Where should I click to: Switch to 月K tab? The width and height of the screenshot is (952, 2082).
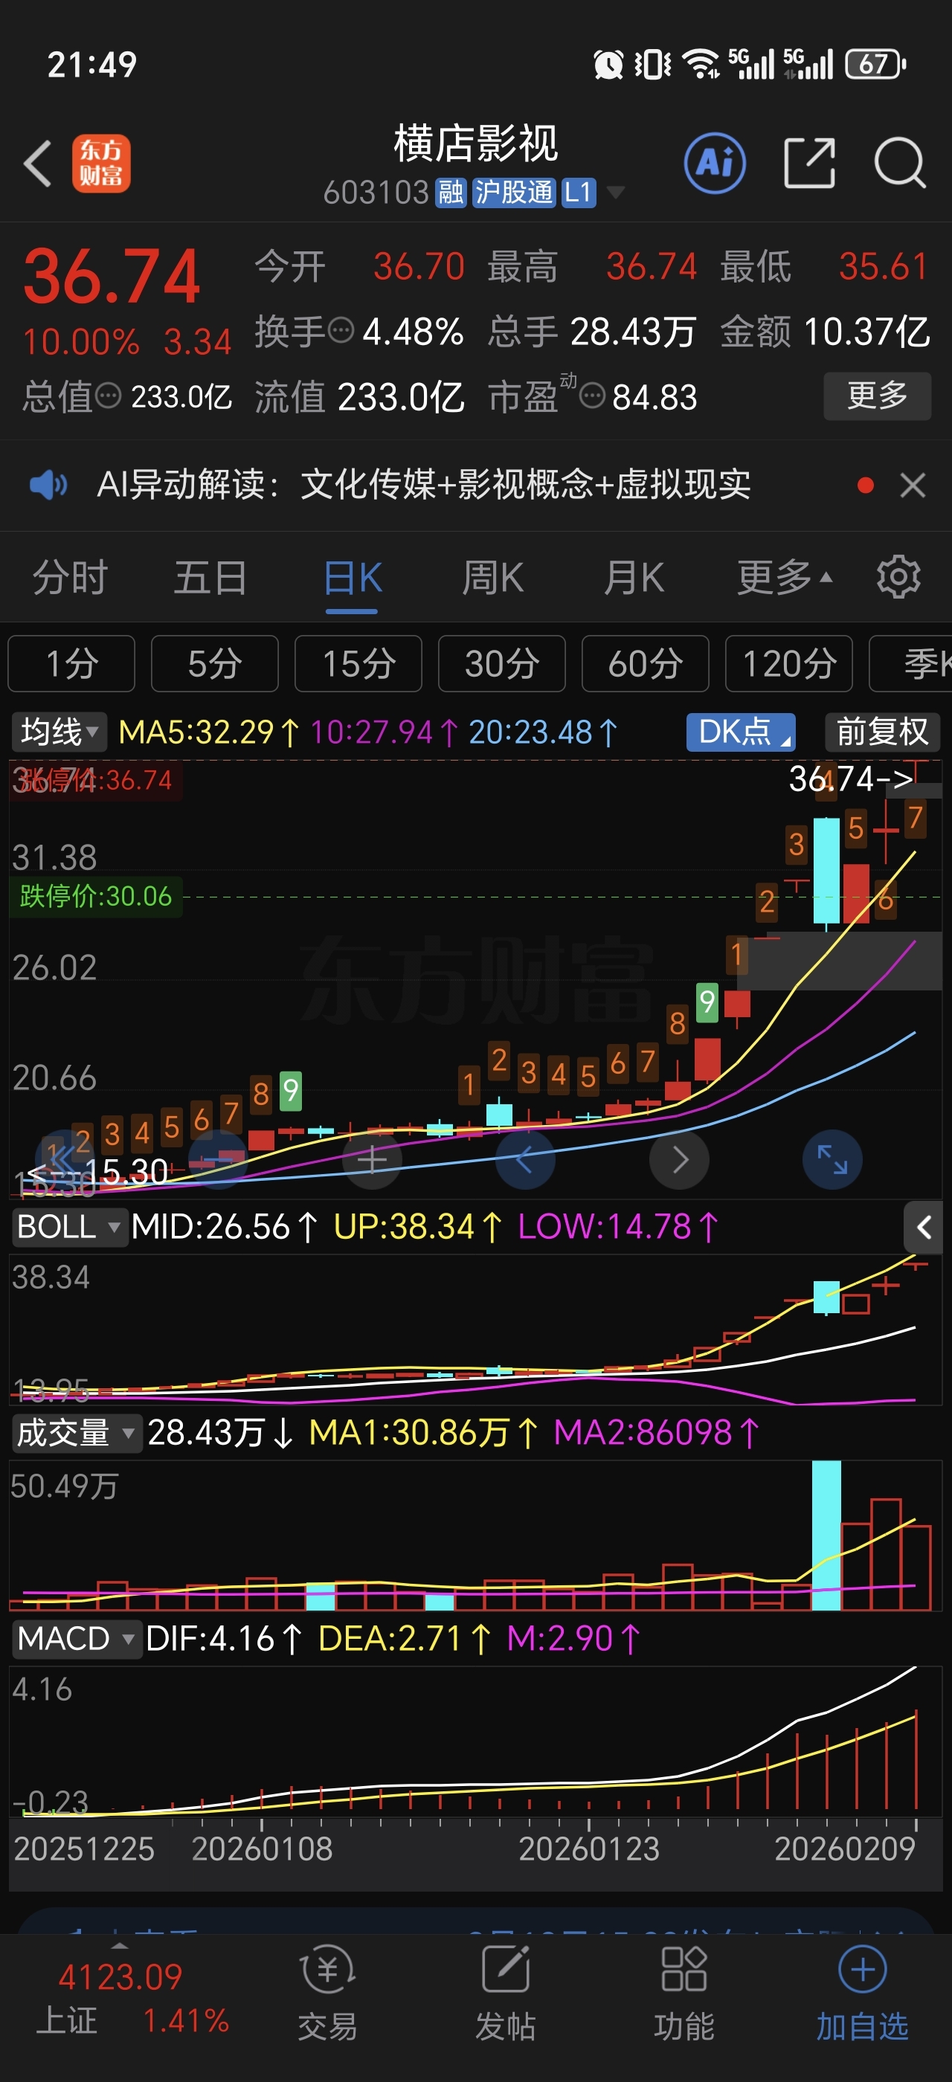click(634, 577)
